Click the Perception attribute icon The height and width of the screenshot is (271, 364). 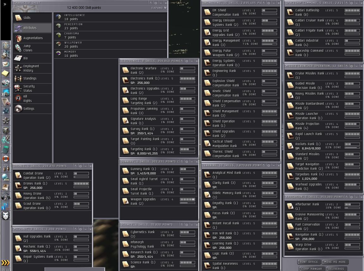point(59,26)
